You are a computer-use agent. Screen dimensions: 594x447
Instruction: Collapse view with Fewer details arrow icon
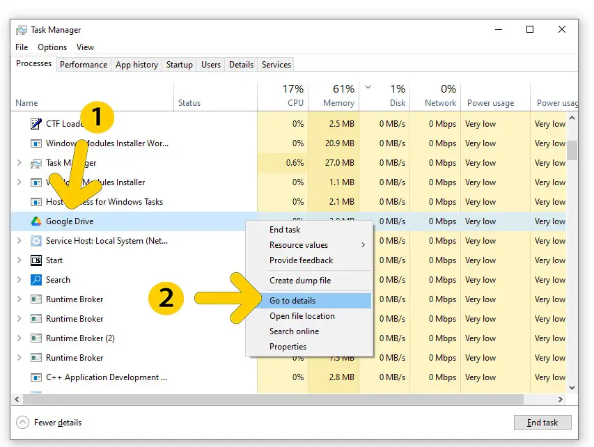click(x=23, y=423)
